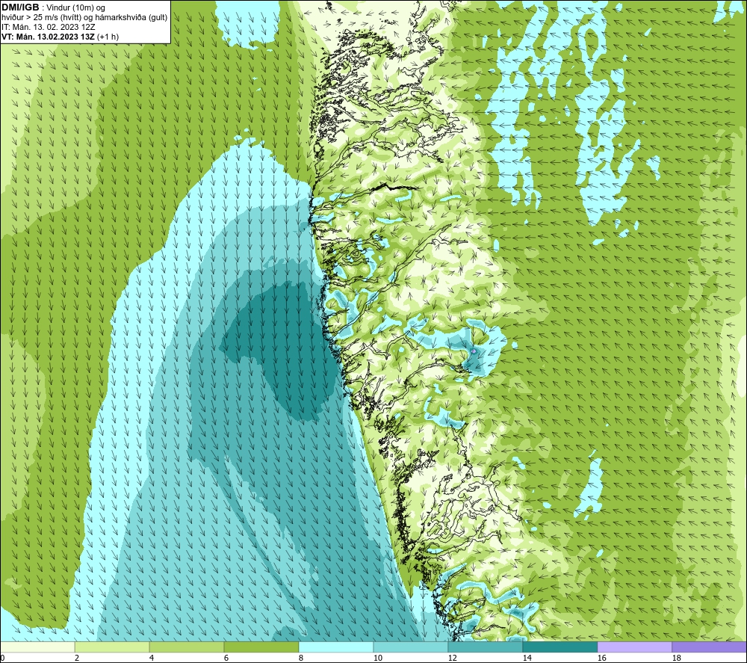Viewport: 747px width, 663px height.
Task: Click the DMI/IGB title text
Action: coord(20,7)
